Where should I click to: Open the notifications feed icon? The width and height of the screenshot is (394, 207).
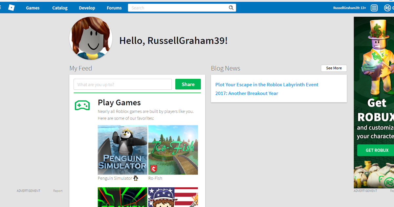[374, 8]
